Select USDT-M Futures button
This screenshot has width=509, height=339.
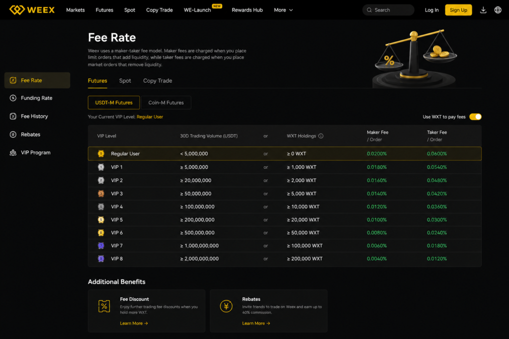coord(114,102)
